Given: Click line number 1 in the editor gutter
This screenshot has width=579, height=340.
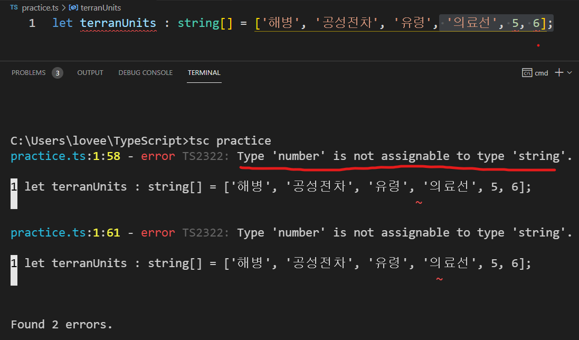Looking at the screenshot, I should click(32, 23).
